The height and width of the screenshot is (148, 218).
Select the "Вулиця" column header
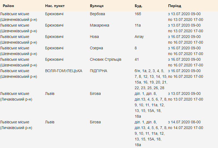97,6
